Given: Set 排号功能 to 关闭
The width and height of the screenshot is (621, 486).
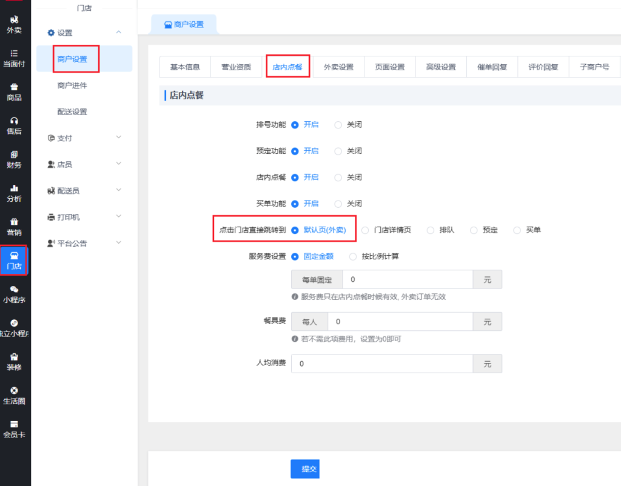Looking at the screenshot, I should 338,125.
